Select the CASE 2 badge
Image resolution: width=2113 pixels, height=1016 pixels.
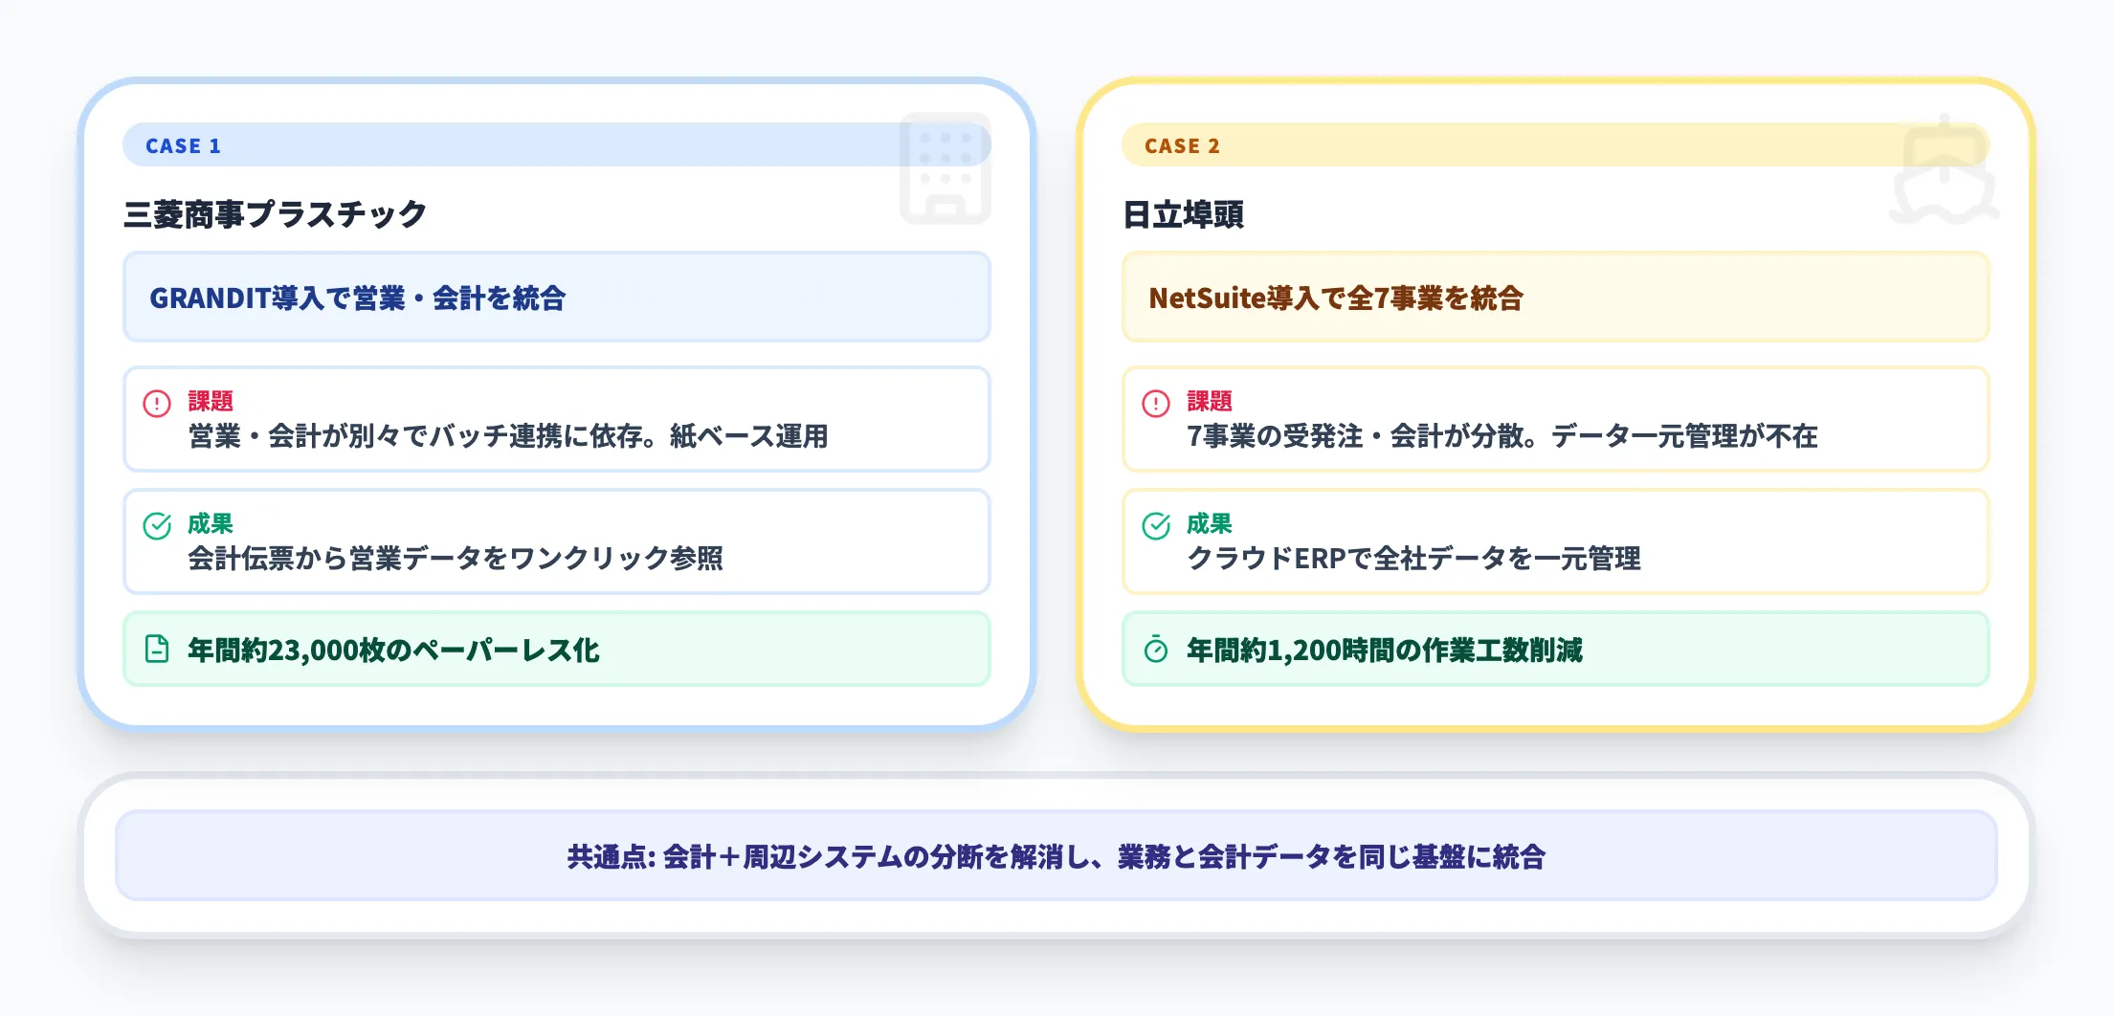coord(1183,145)
